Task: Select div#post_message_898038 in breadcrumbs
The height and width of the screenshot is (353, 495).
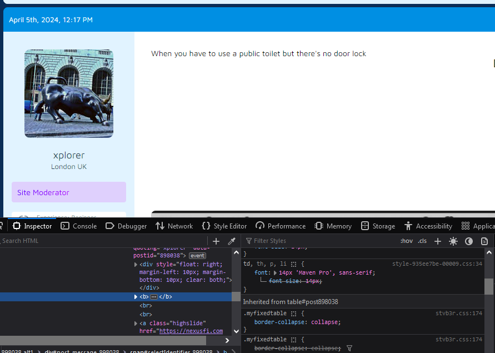Action: coord(82,351)
